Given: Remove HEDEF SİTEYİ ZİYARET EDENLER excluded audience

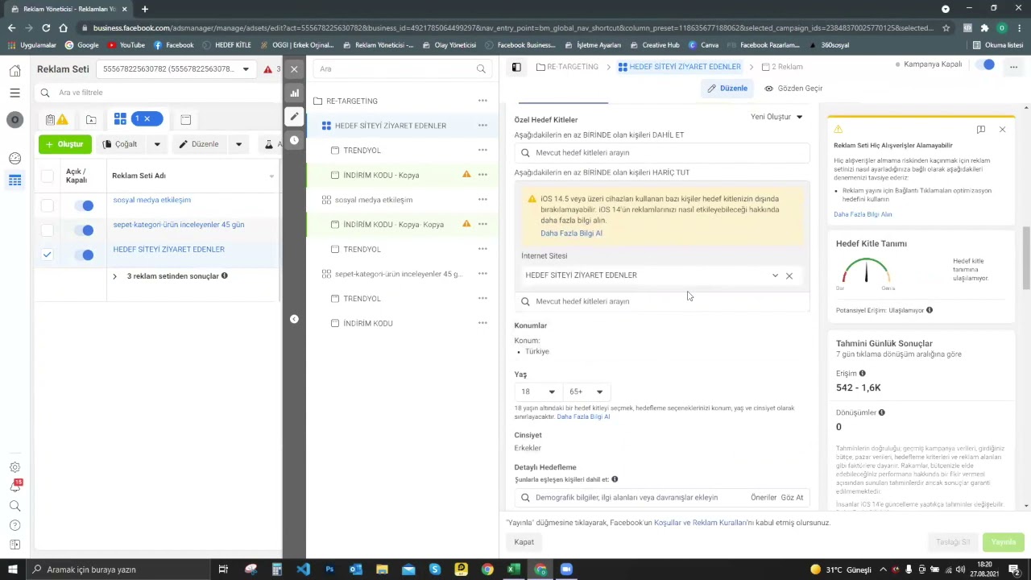Looking at the screenshot, I should [x=789, y=276].
